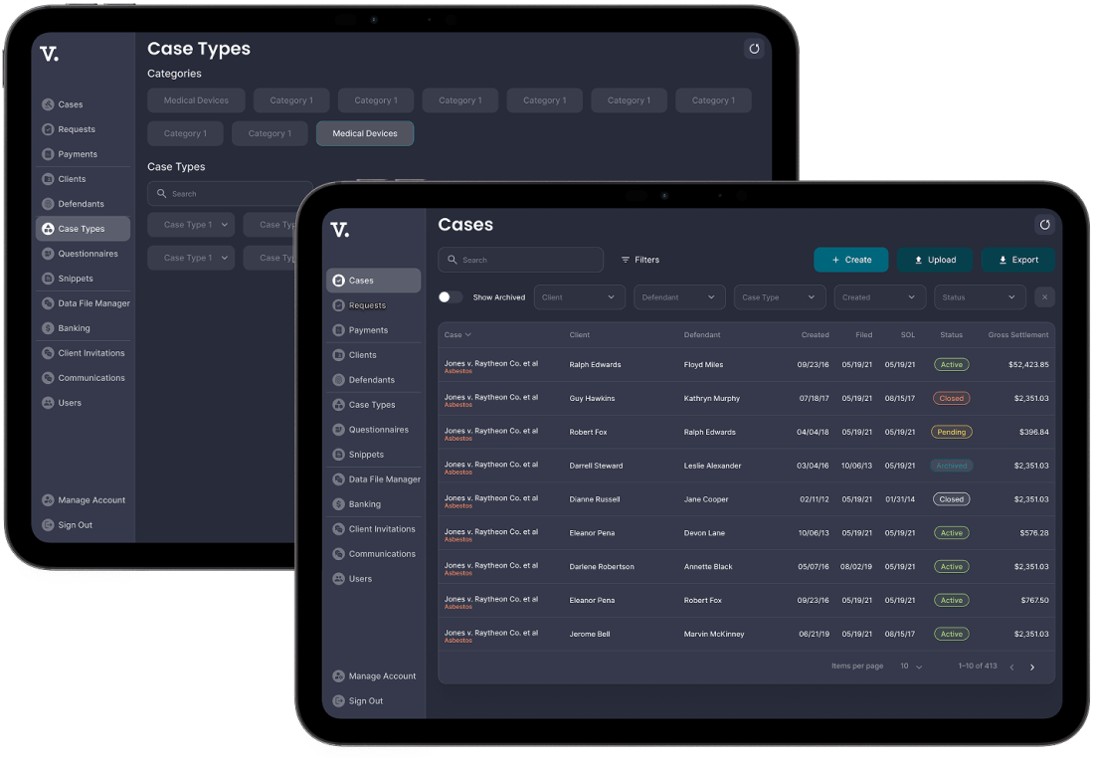Change the items per page dropdown
Image resolution: width=1094 pixels, height=762 pixels.
click(x=911, y=667)
